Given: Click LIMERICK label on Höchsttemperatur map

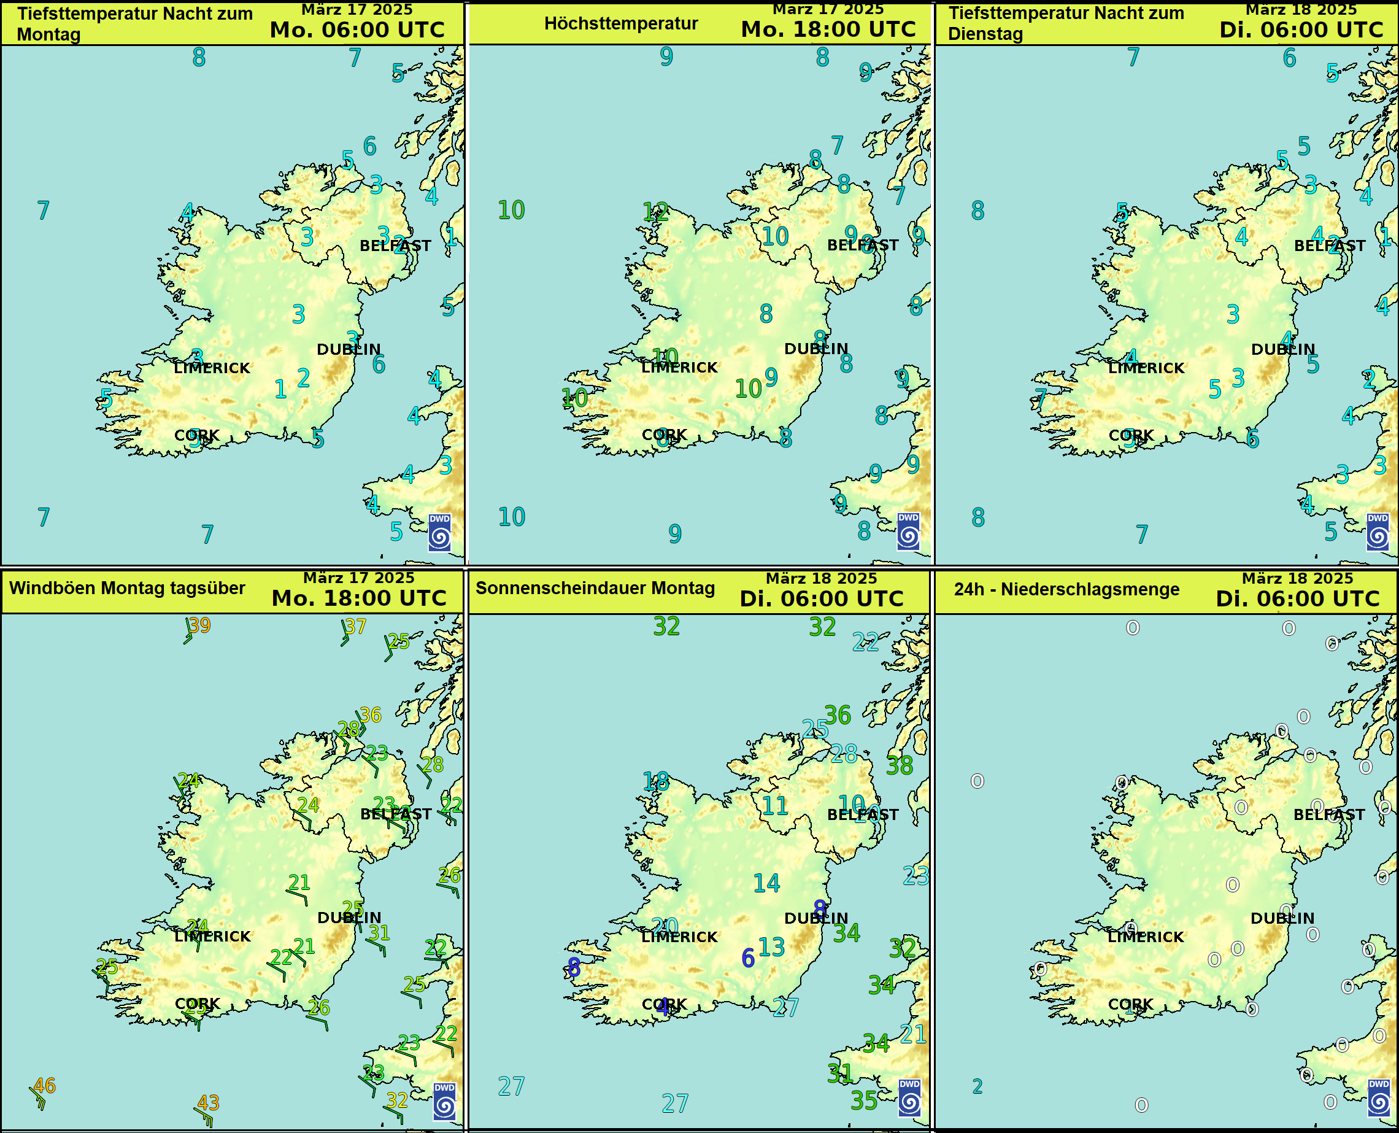Looking at the screenshot, I should 679,368.
